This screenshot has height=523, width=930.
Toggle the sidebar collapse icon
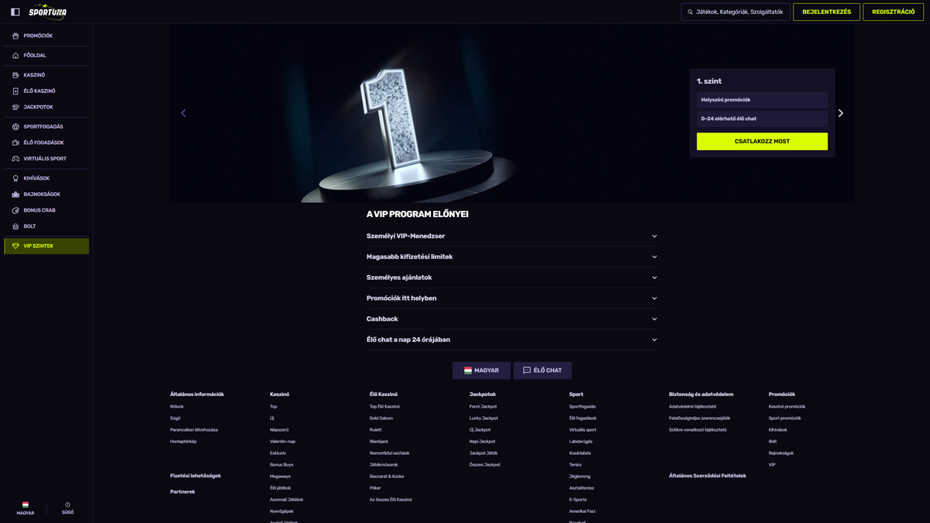click(15, 12)
